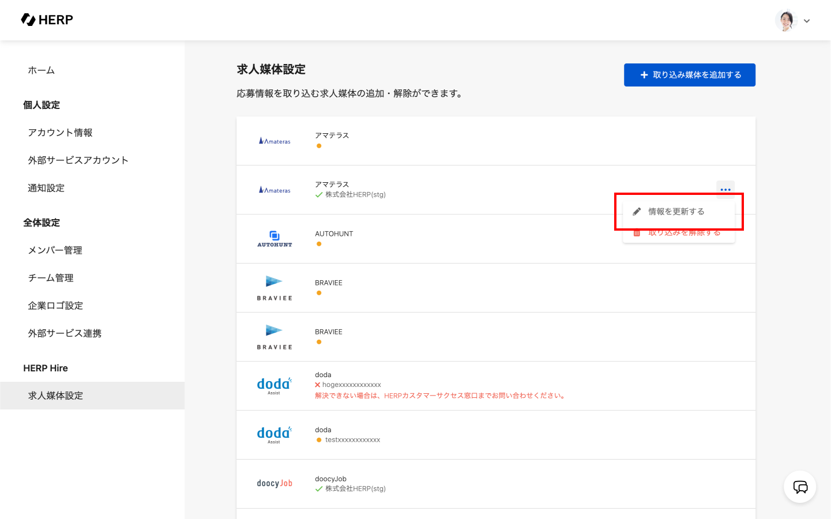Click the doda logo in hogexxxxxxxxxxxxxx row
The image size is (831, 519).
pyautogui.click(x=275, y=386)
